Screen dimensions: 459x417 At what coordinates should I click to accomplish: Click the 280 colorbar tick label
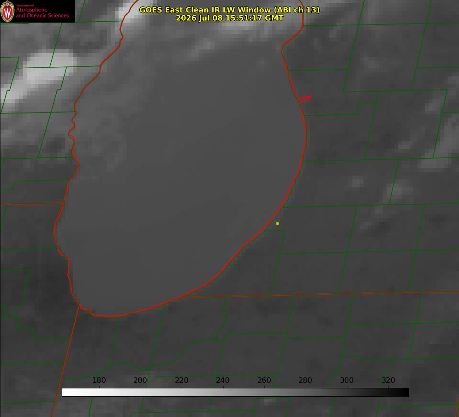(305, 380)
